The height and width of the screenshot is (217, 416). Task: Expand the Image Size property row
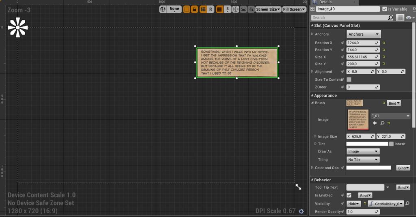coord(315,136)
